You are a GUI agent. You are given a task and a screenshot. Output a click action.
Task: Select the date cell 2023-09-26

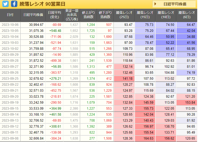10,73
